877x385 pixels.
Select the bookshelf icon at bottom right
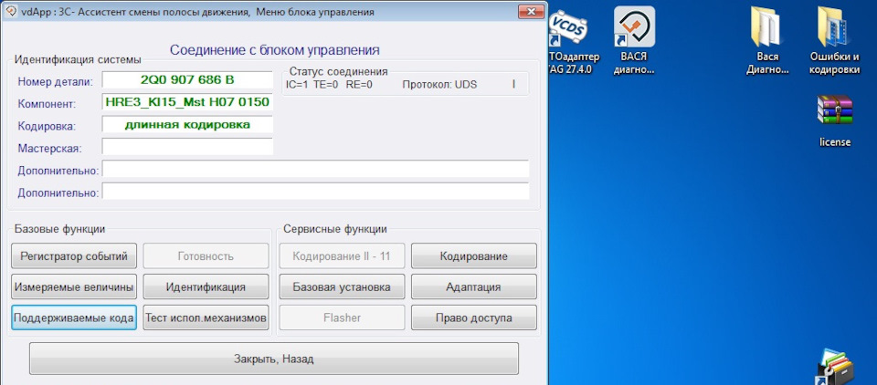tap(834, 368)
